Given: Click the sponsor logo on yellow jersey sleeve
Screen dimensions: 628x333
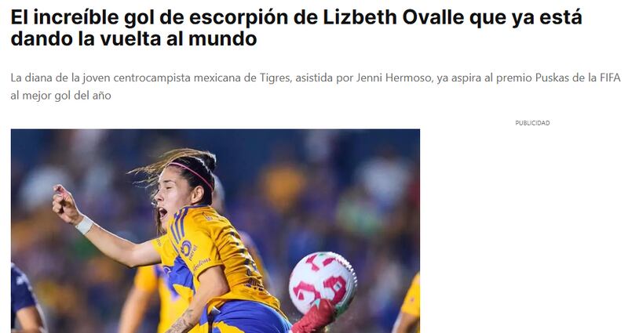Looking at the screenshot, I should [x=187, y=250].
